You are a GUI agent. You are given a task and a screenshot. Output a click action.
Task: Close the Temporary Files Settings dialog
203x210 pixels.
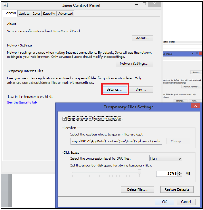click(x=195, y=106)
